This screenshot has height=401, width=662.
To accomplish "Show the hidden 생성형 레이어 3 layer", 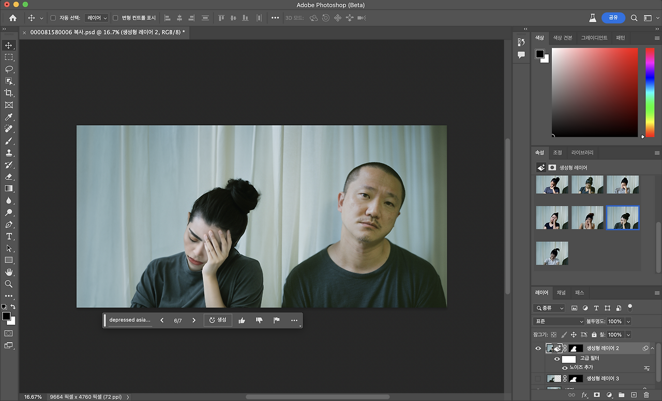I will (x=538, y=379).
